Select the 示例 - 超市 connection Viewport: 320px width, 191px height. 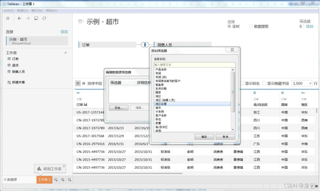(x=37, y=41)
